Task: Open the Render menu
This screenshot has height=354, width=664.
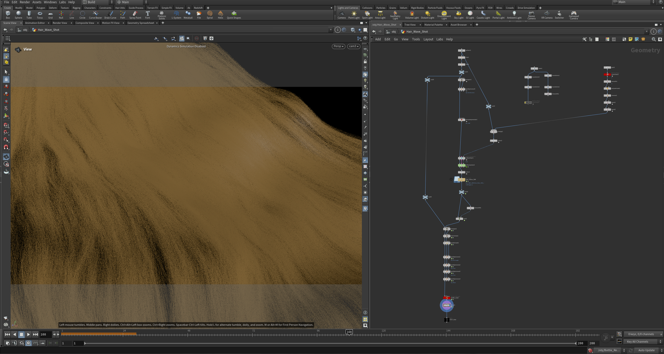Action: click(24, 2)
